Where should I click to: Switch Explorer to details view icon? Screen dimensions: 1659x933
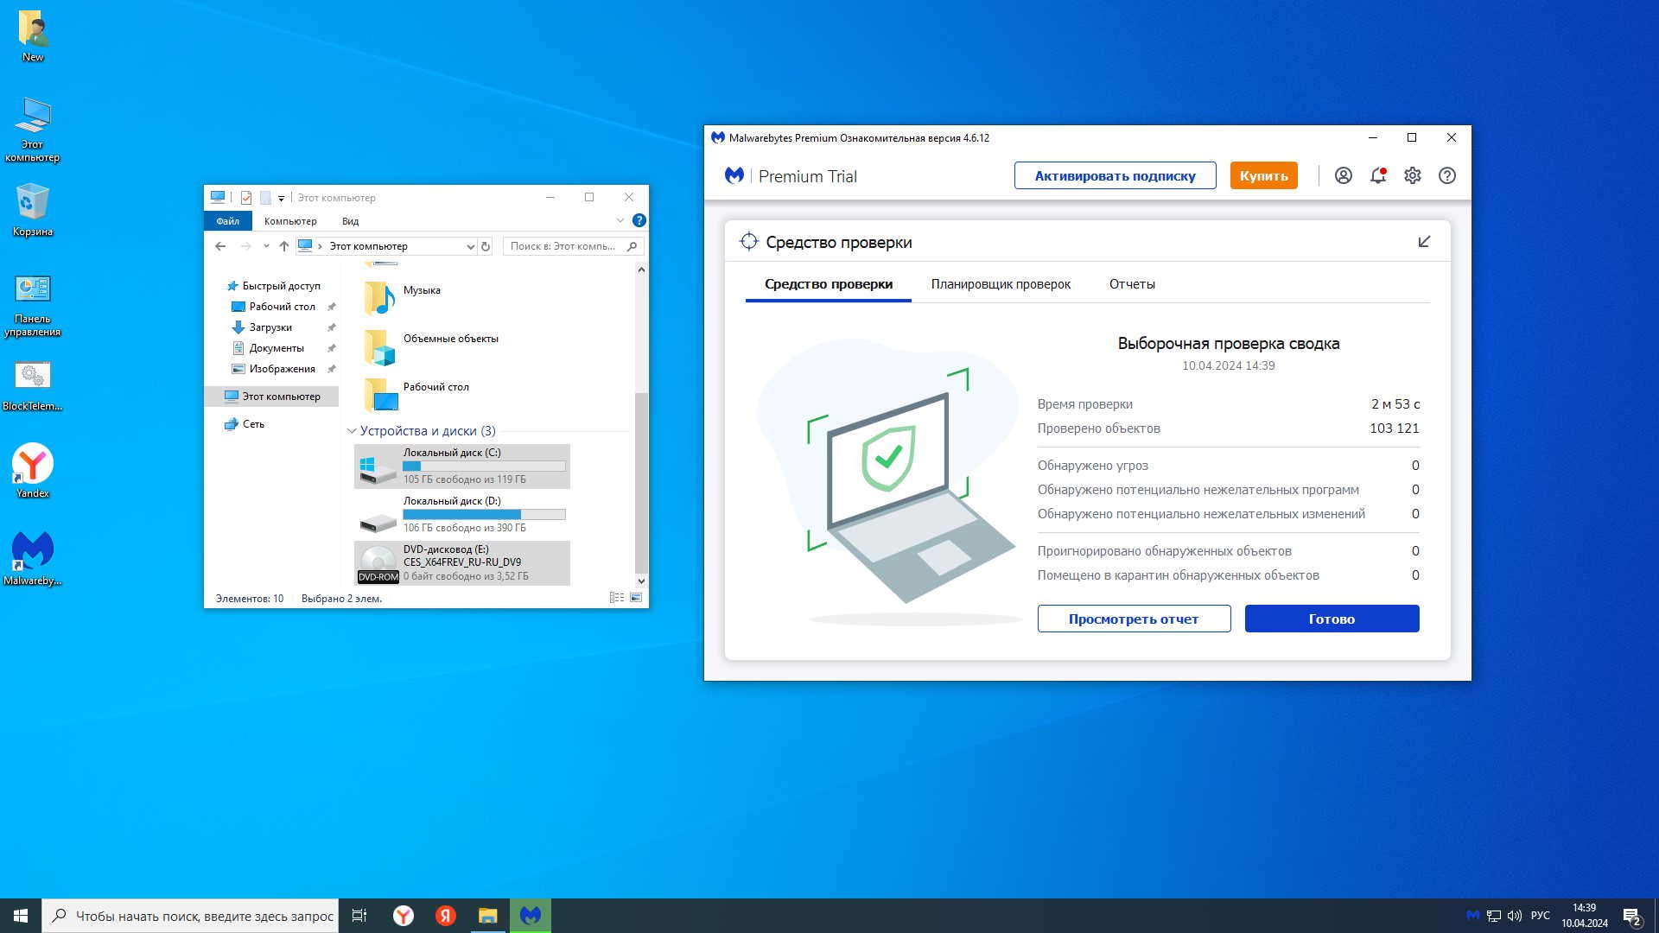616,598
